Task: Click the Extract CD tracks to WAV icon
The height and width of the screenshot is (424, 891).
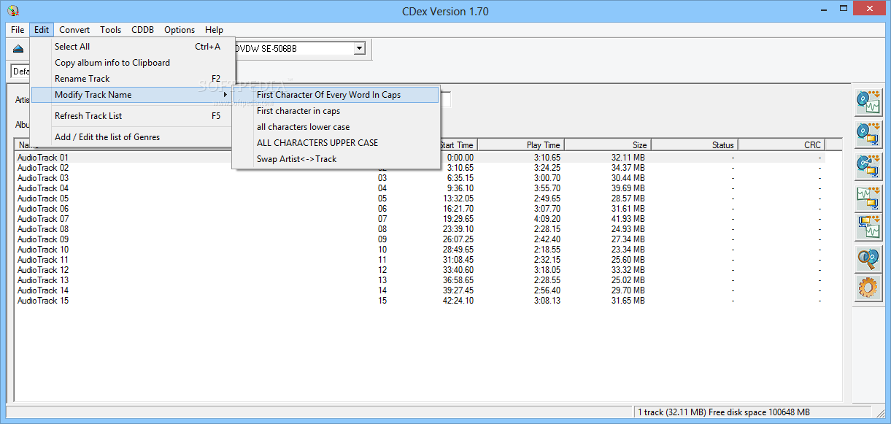Action: (868, 102)
